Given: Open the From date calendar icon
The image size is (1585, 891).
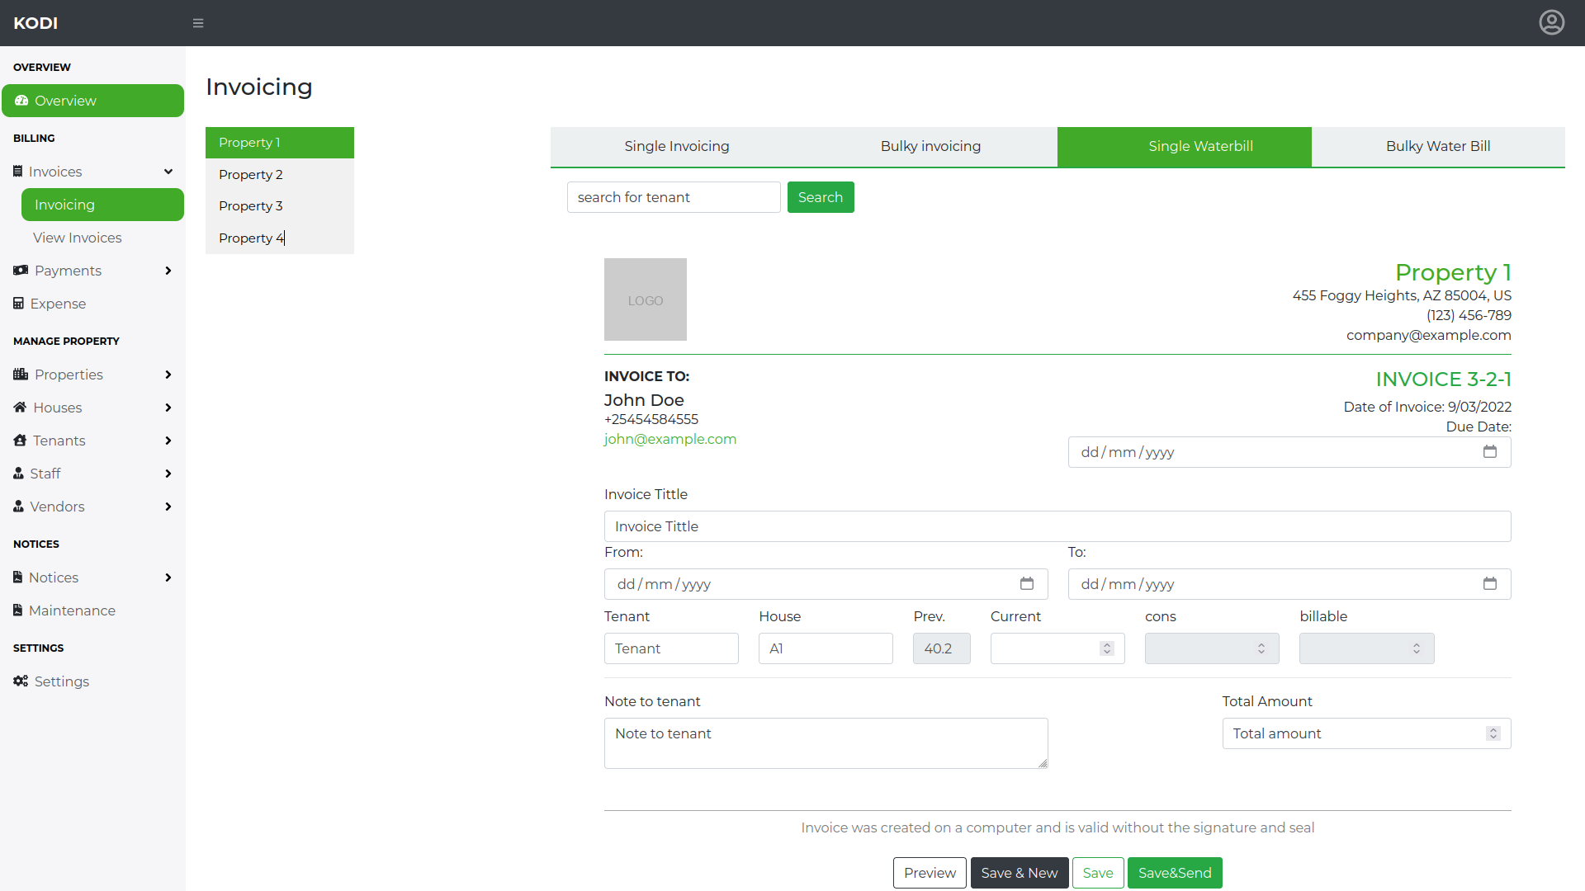Looking at the screenshot, I should (x=1026, y=583).
